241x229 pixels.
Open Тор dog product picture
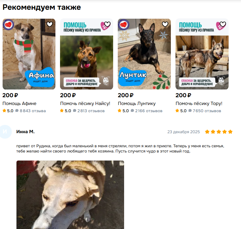pos(202,54)
